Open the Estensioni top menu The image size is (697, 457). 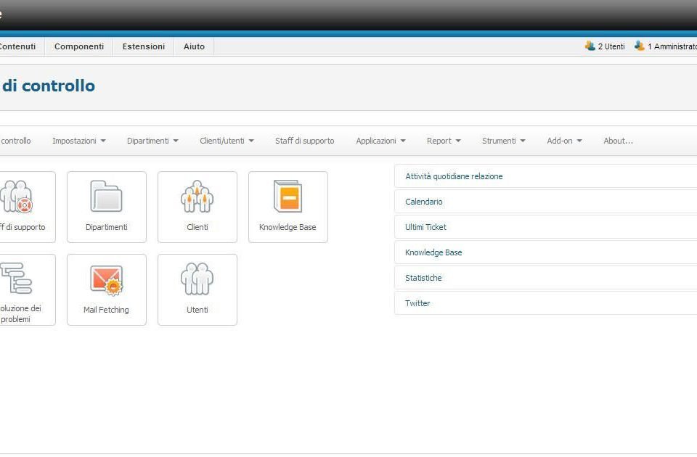click(144, 46)
